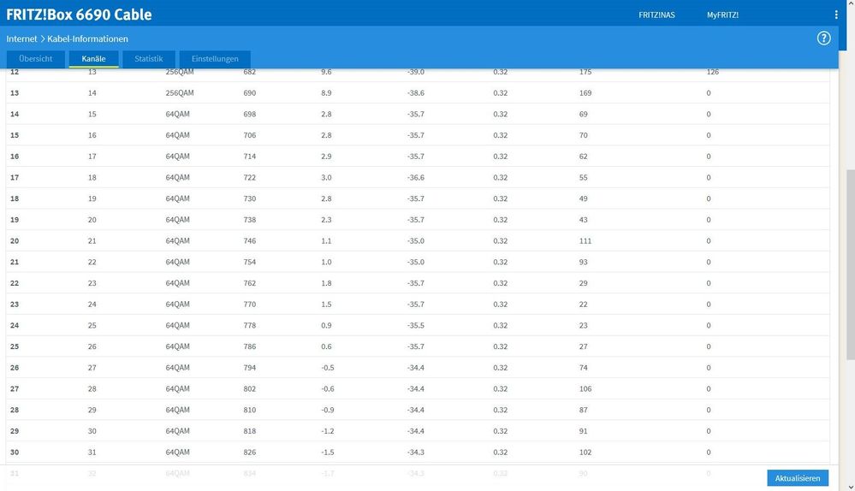Select the frequency cell 706
855x491 pixels.
(250, 135)
